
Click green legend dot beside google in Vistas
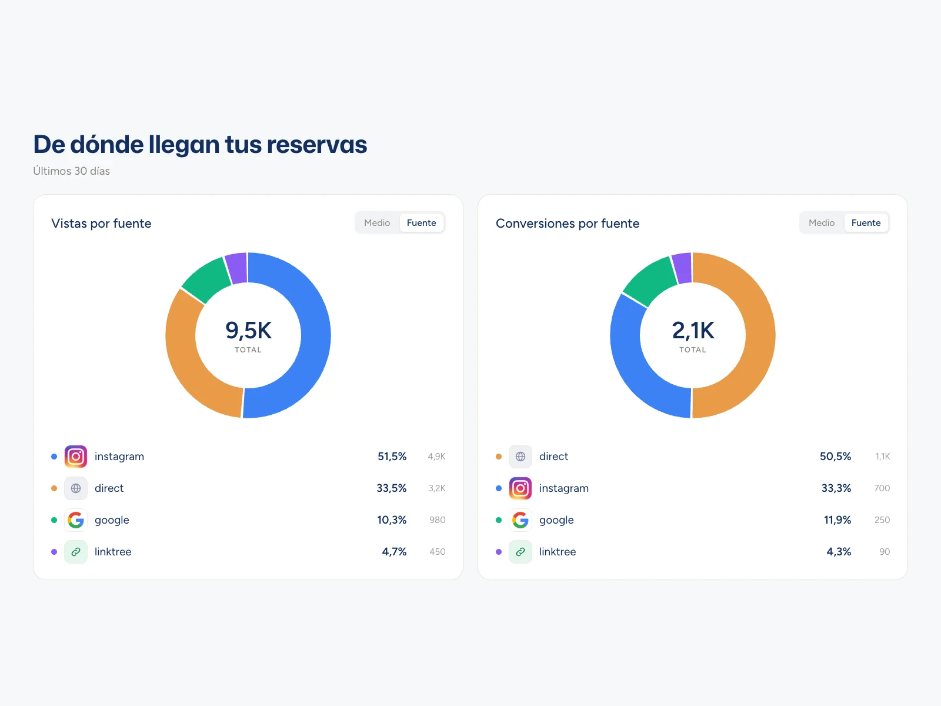click(54, 520)
